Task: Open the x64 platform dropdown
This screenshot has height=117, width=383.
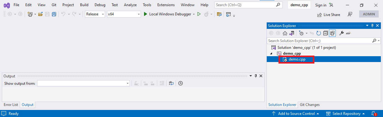Action: 124,14
